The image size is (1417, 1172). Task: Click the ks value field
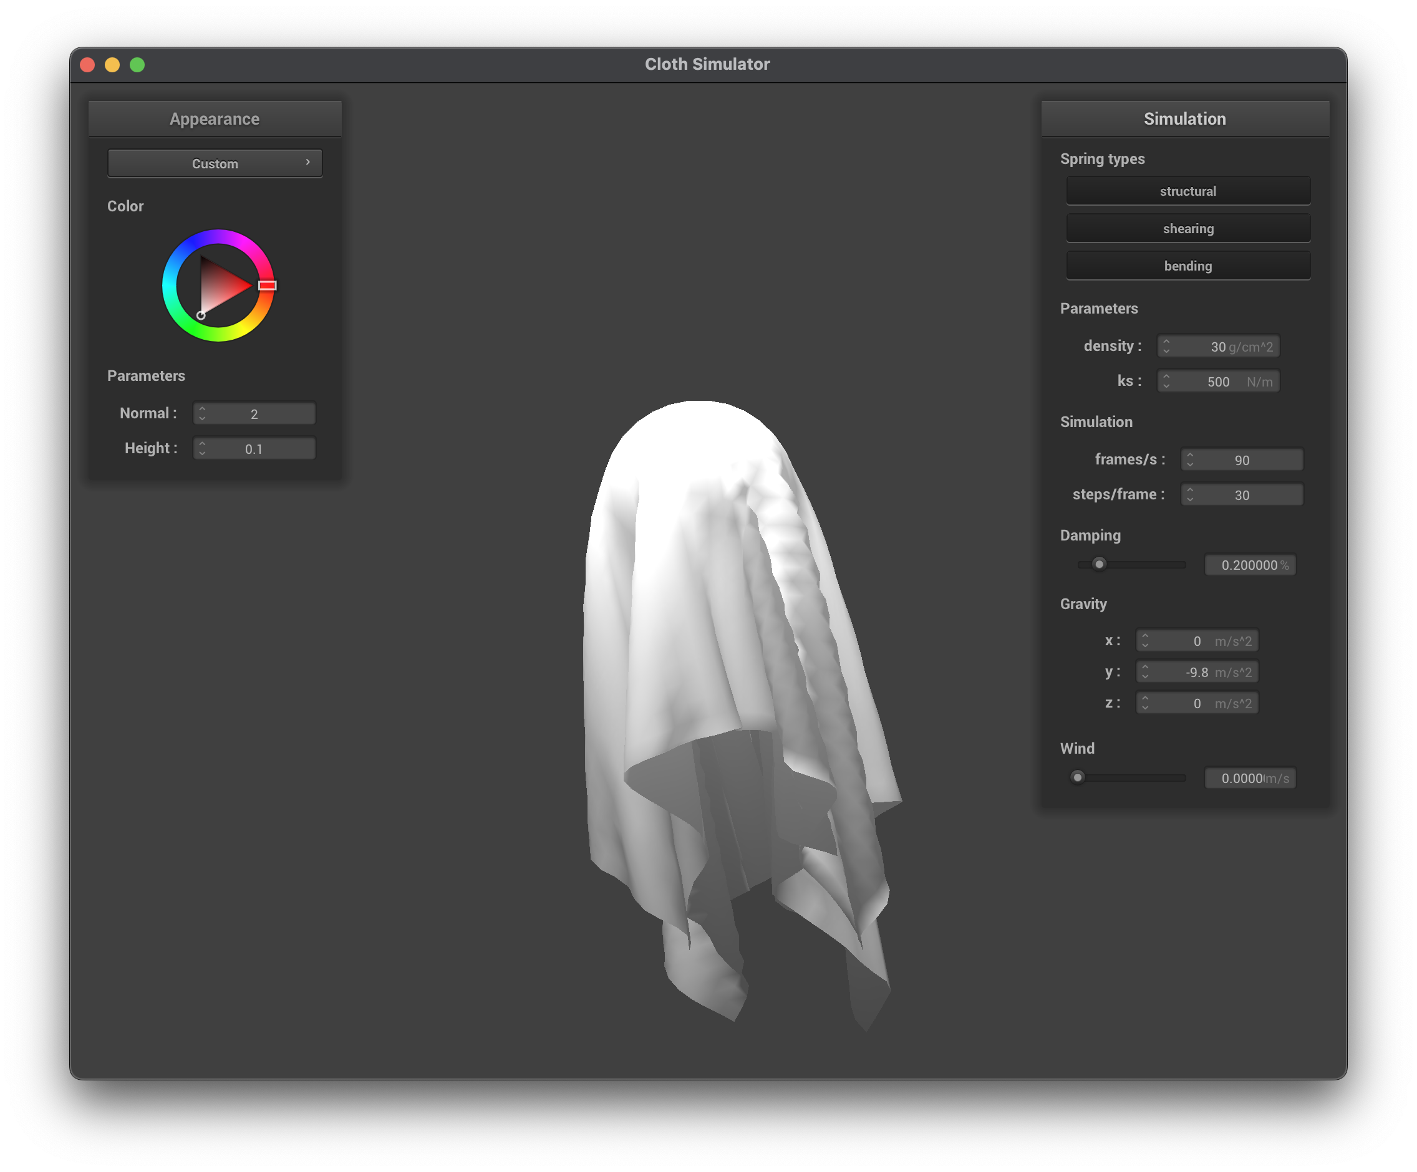1218,382
